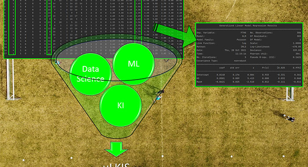Screen dimensions: 308x167
Task: Select the green ML circle
Action: [134, 64]
